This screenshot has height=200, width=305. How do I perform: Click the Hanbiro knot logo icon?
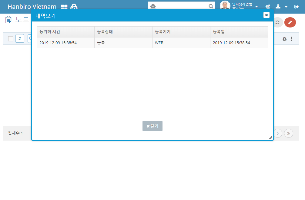point(74,7)
